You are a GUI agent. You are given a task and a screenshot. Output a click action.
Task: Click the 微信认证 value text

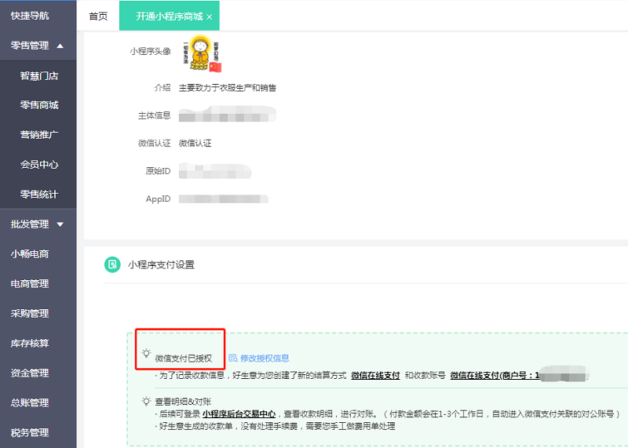[195, 144]
